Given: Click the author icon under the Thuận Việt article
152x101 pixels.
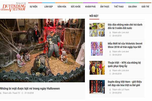Looking at the screenshot, I should tap(110, 70).
